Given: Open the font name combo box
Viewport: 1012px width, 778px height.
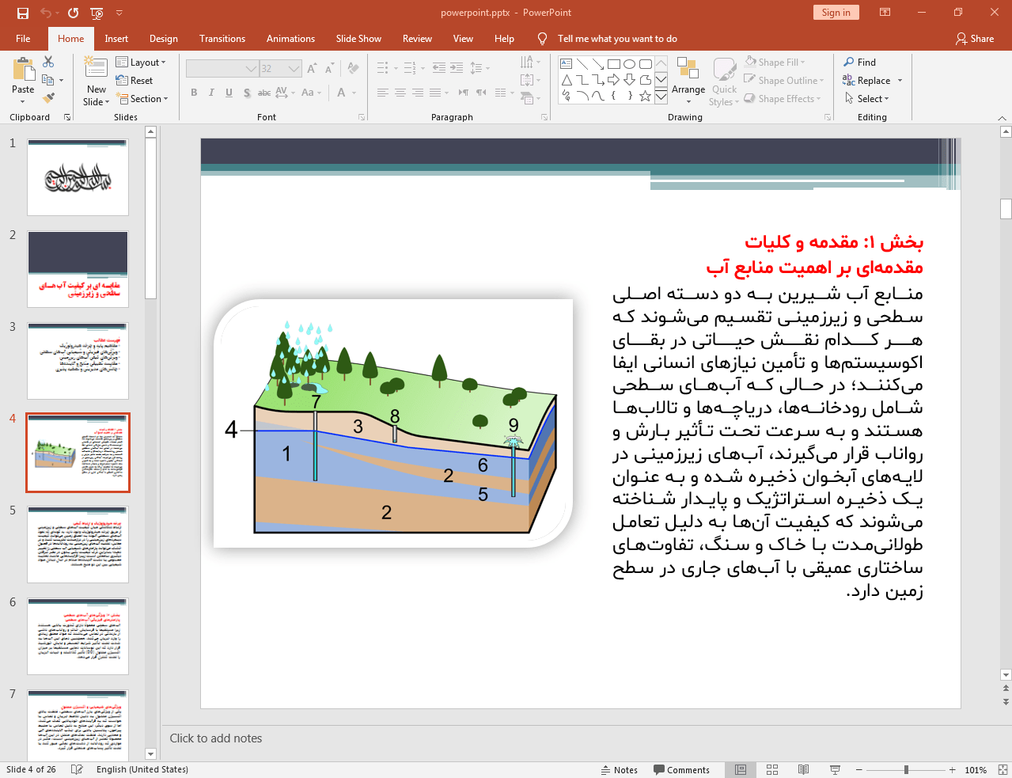Looking at the screenshot, I should pyautogui.click(x=222, y=69).
